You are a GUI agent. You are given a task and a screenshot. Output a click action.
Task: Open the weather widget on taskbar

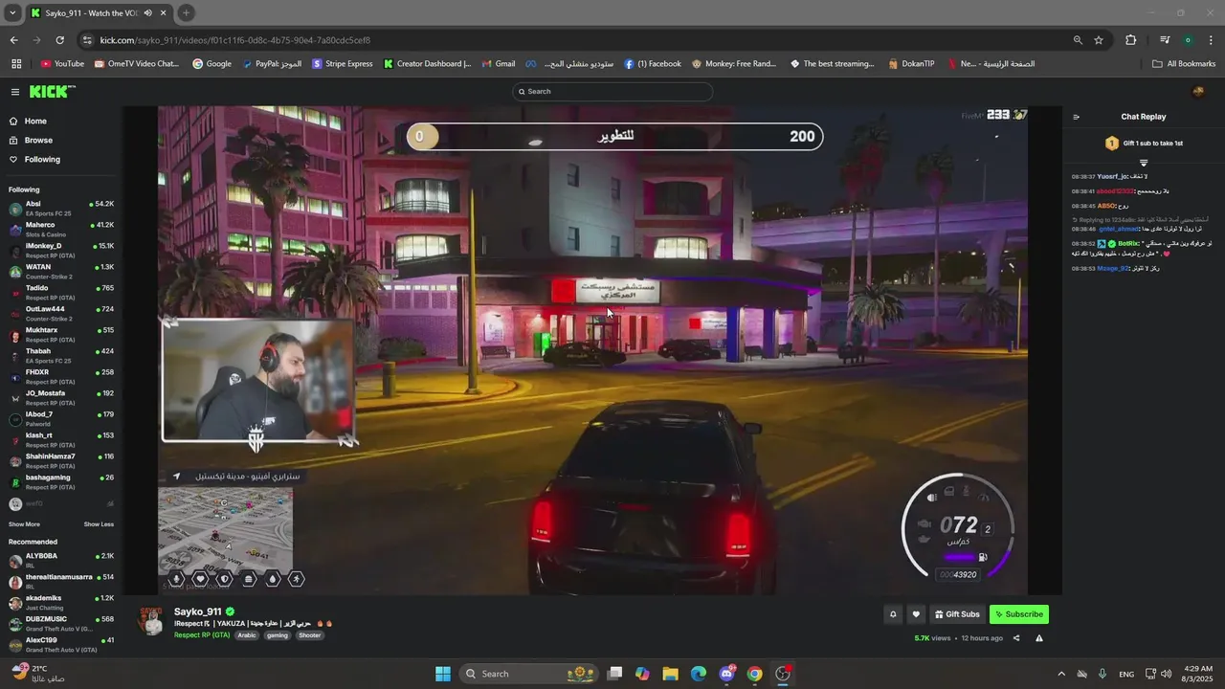38,674
